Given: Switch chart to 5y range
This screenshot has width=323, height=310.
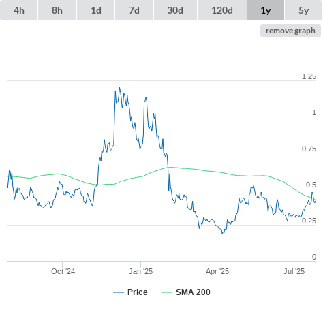Looking at the screenshot, I should (x=304, y=10).
